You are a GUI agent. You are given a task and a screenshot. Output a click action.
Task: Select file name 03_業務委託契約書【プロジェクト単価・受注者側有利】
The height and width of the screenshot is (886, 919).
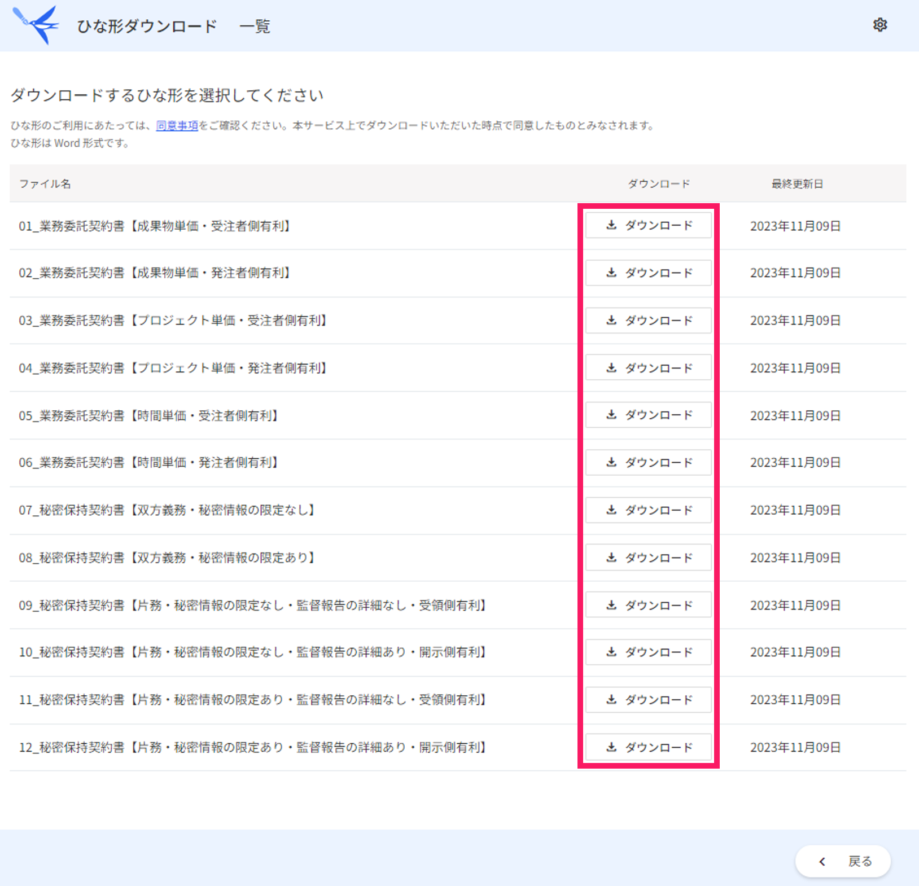click(174, 321)
